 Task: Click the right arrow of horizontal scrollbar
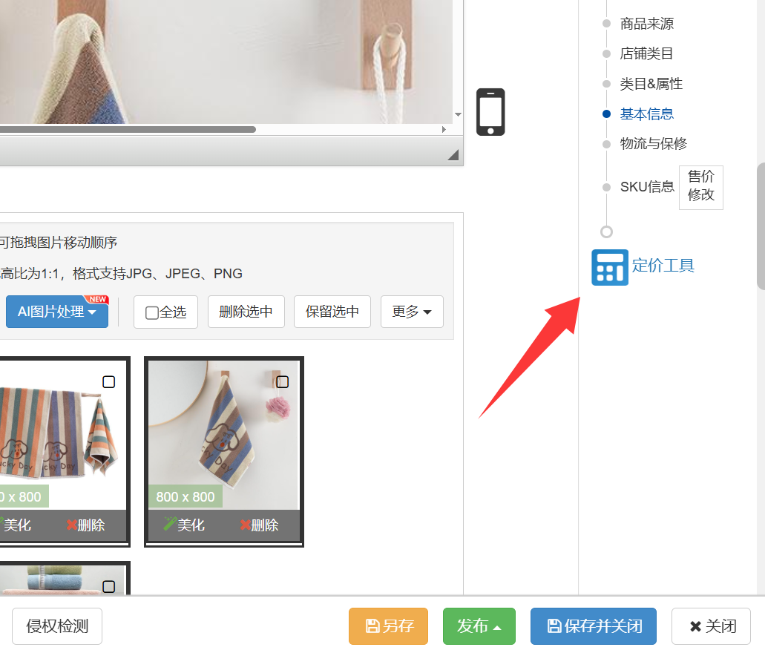point(444,129)
